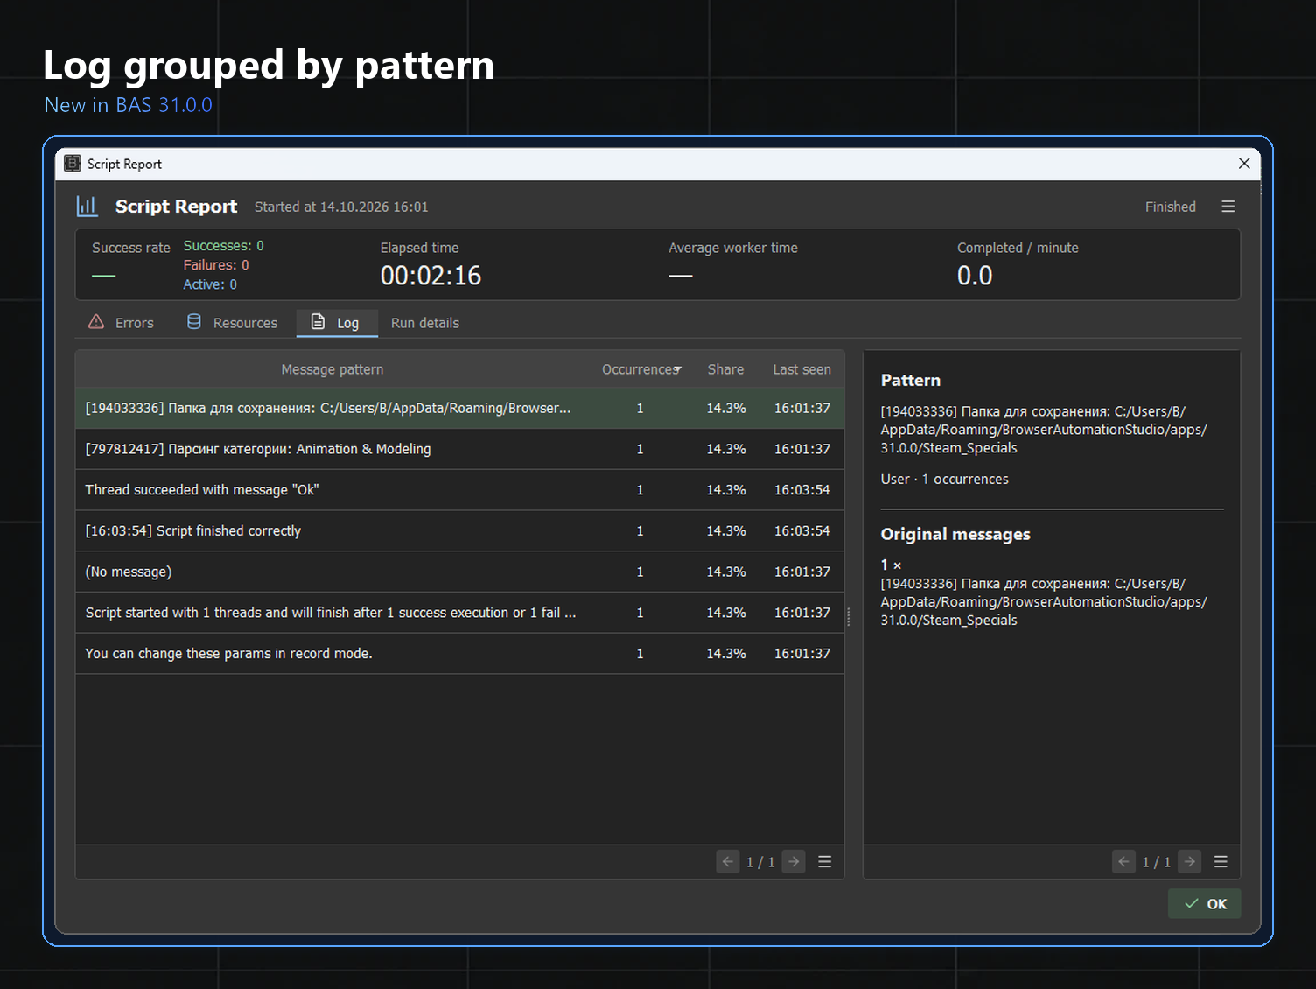Image resolution: width=1316 pixels, height=989 pixels.
Task: Click the Completed / minute value 0.0
Action: (x=975, y=276)
